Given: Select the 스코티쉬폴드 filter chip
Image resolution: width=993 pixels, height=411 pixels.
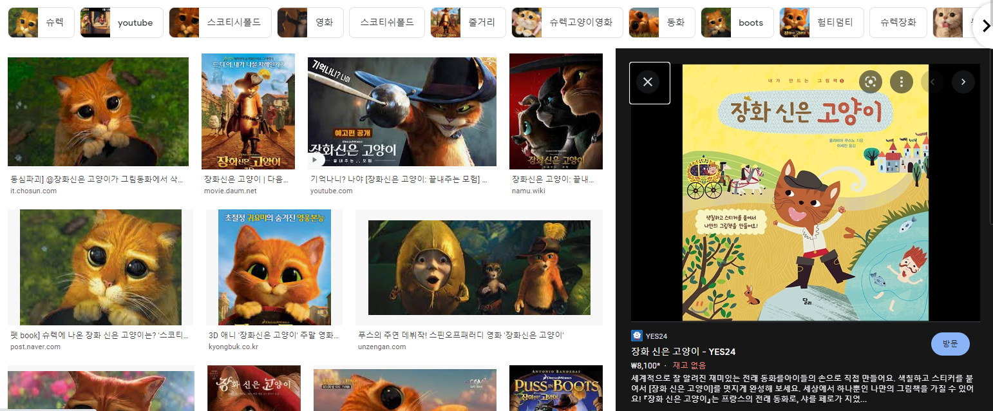Looking at the screenshot, I should coord(387,23).
